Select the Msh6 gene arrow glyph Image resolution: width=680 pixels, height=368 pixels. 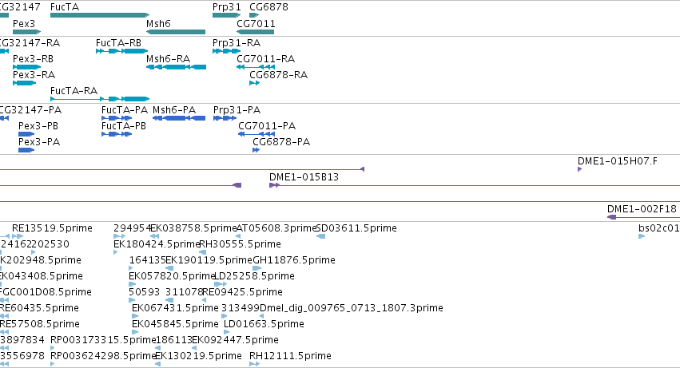[176, 32]
